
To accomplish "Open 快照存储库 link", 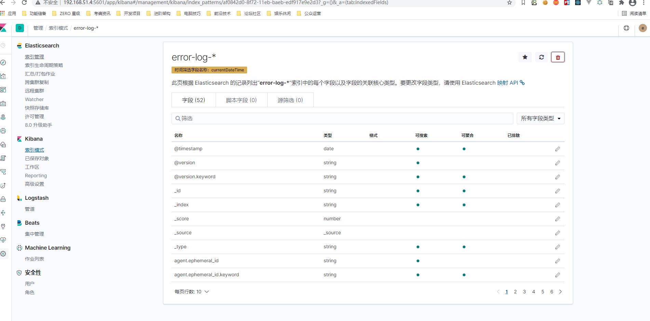I will point(37,108).
